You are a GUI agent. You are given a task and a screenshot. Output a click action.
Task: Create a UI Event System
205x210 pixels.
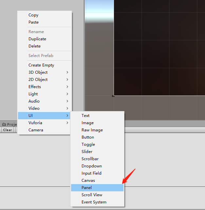point(97,202)
